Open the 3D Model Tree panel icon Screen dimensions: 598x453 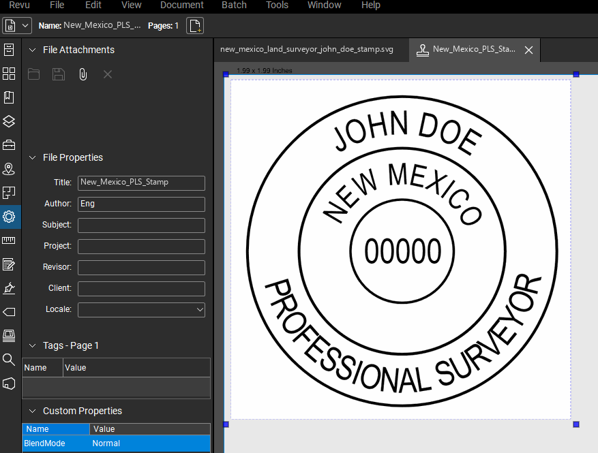click(9, 384)
